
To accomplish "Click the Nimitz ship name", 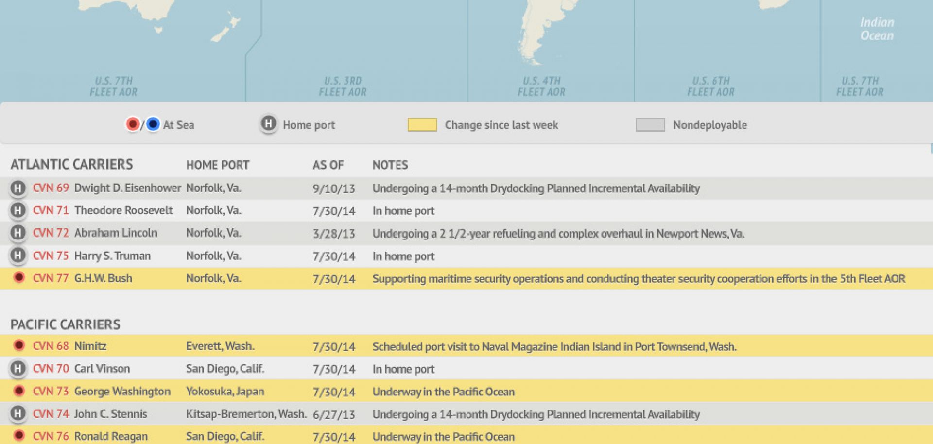I will [x=90, y=346].
